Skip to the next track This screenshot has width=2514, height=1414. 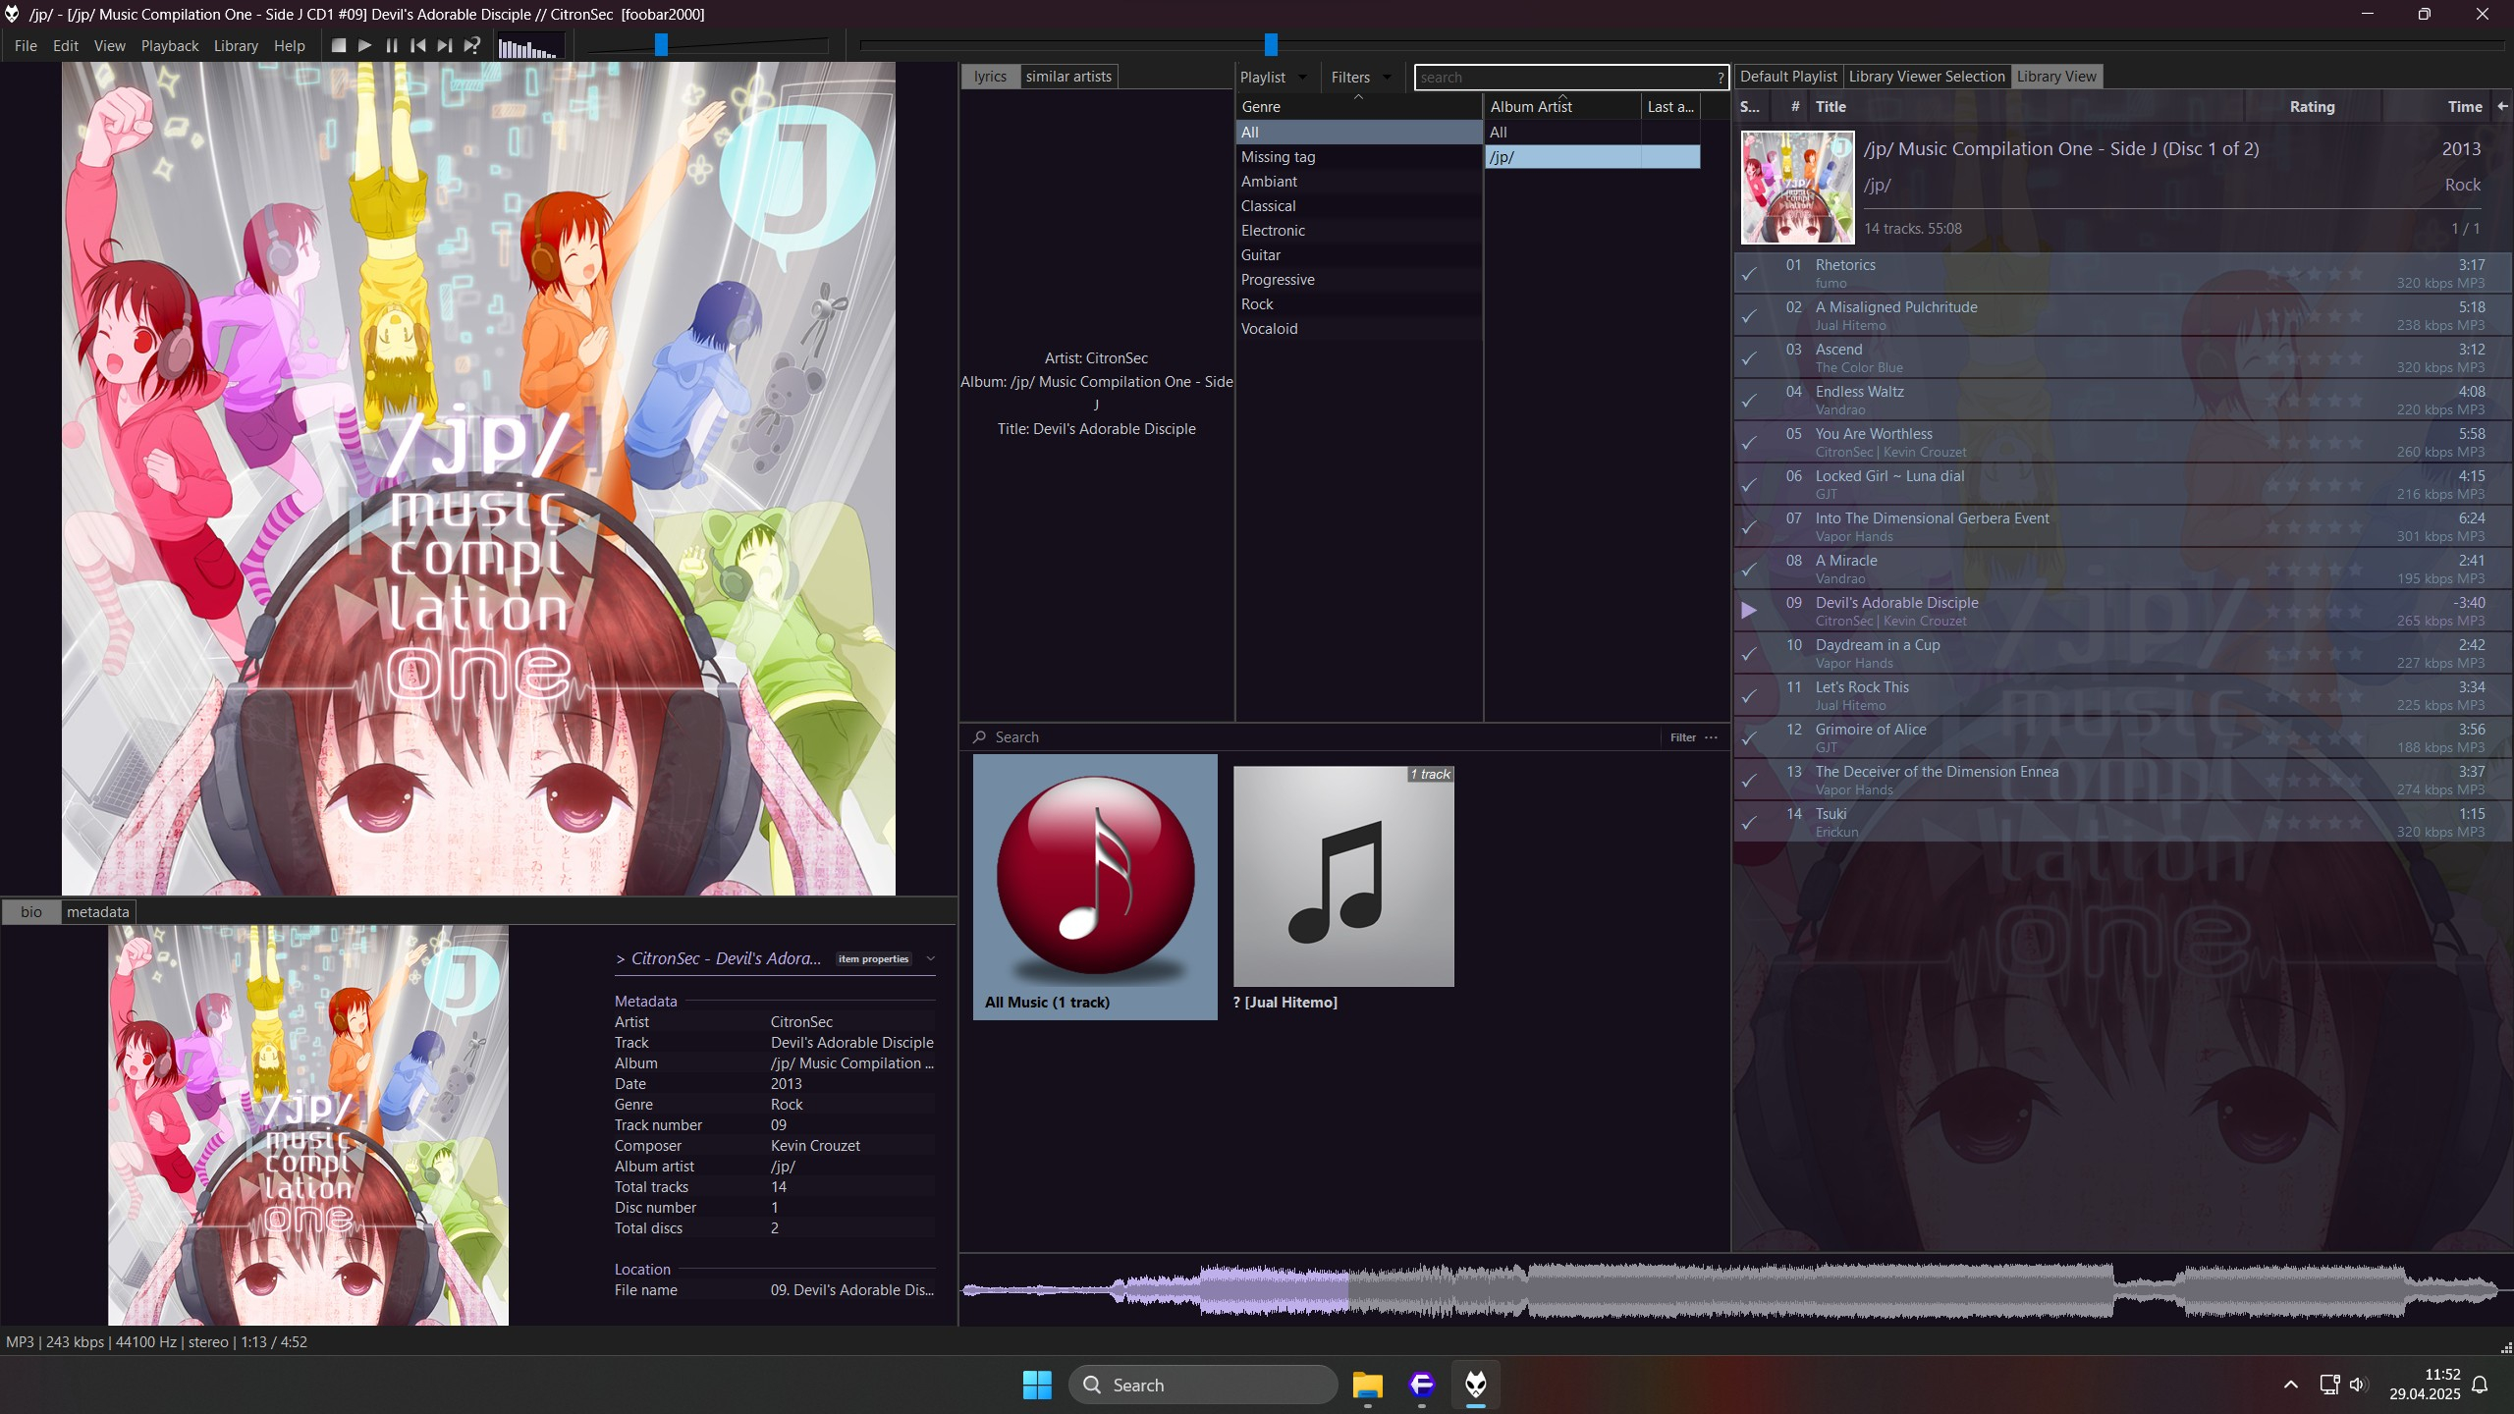tap(445, 45)
